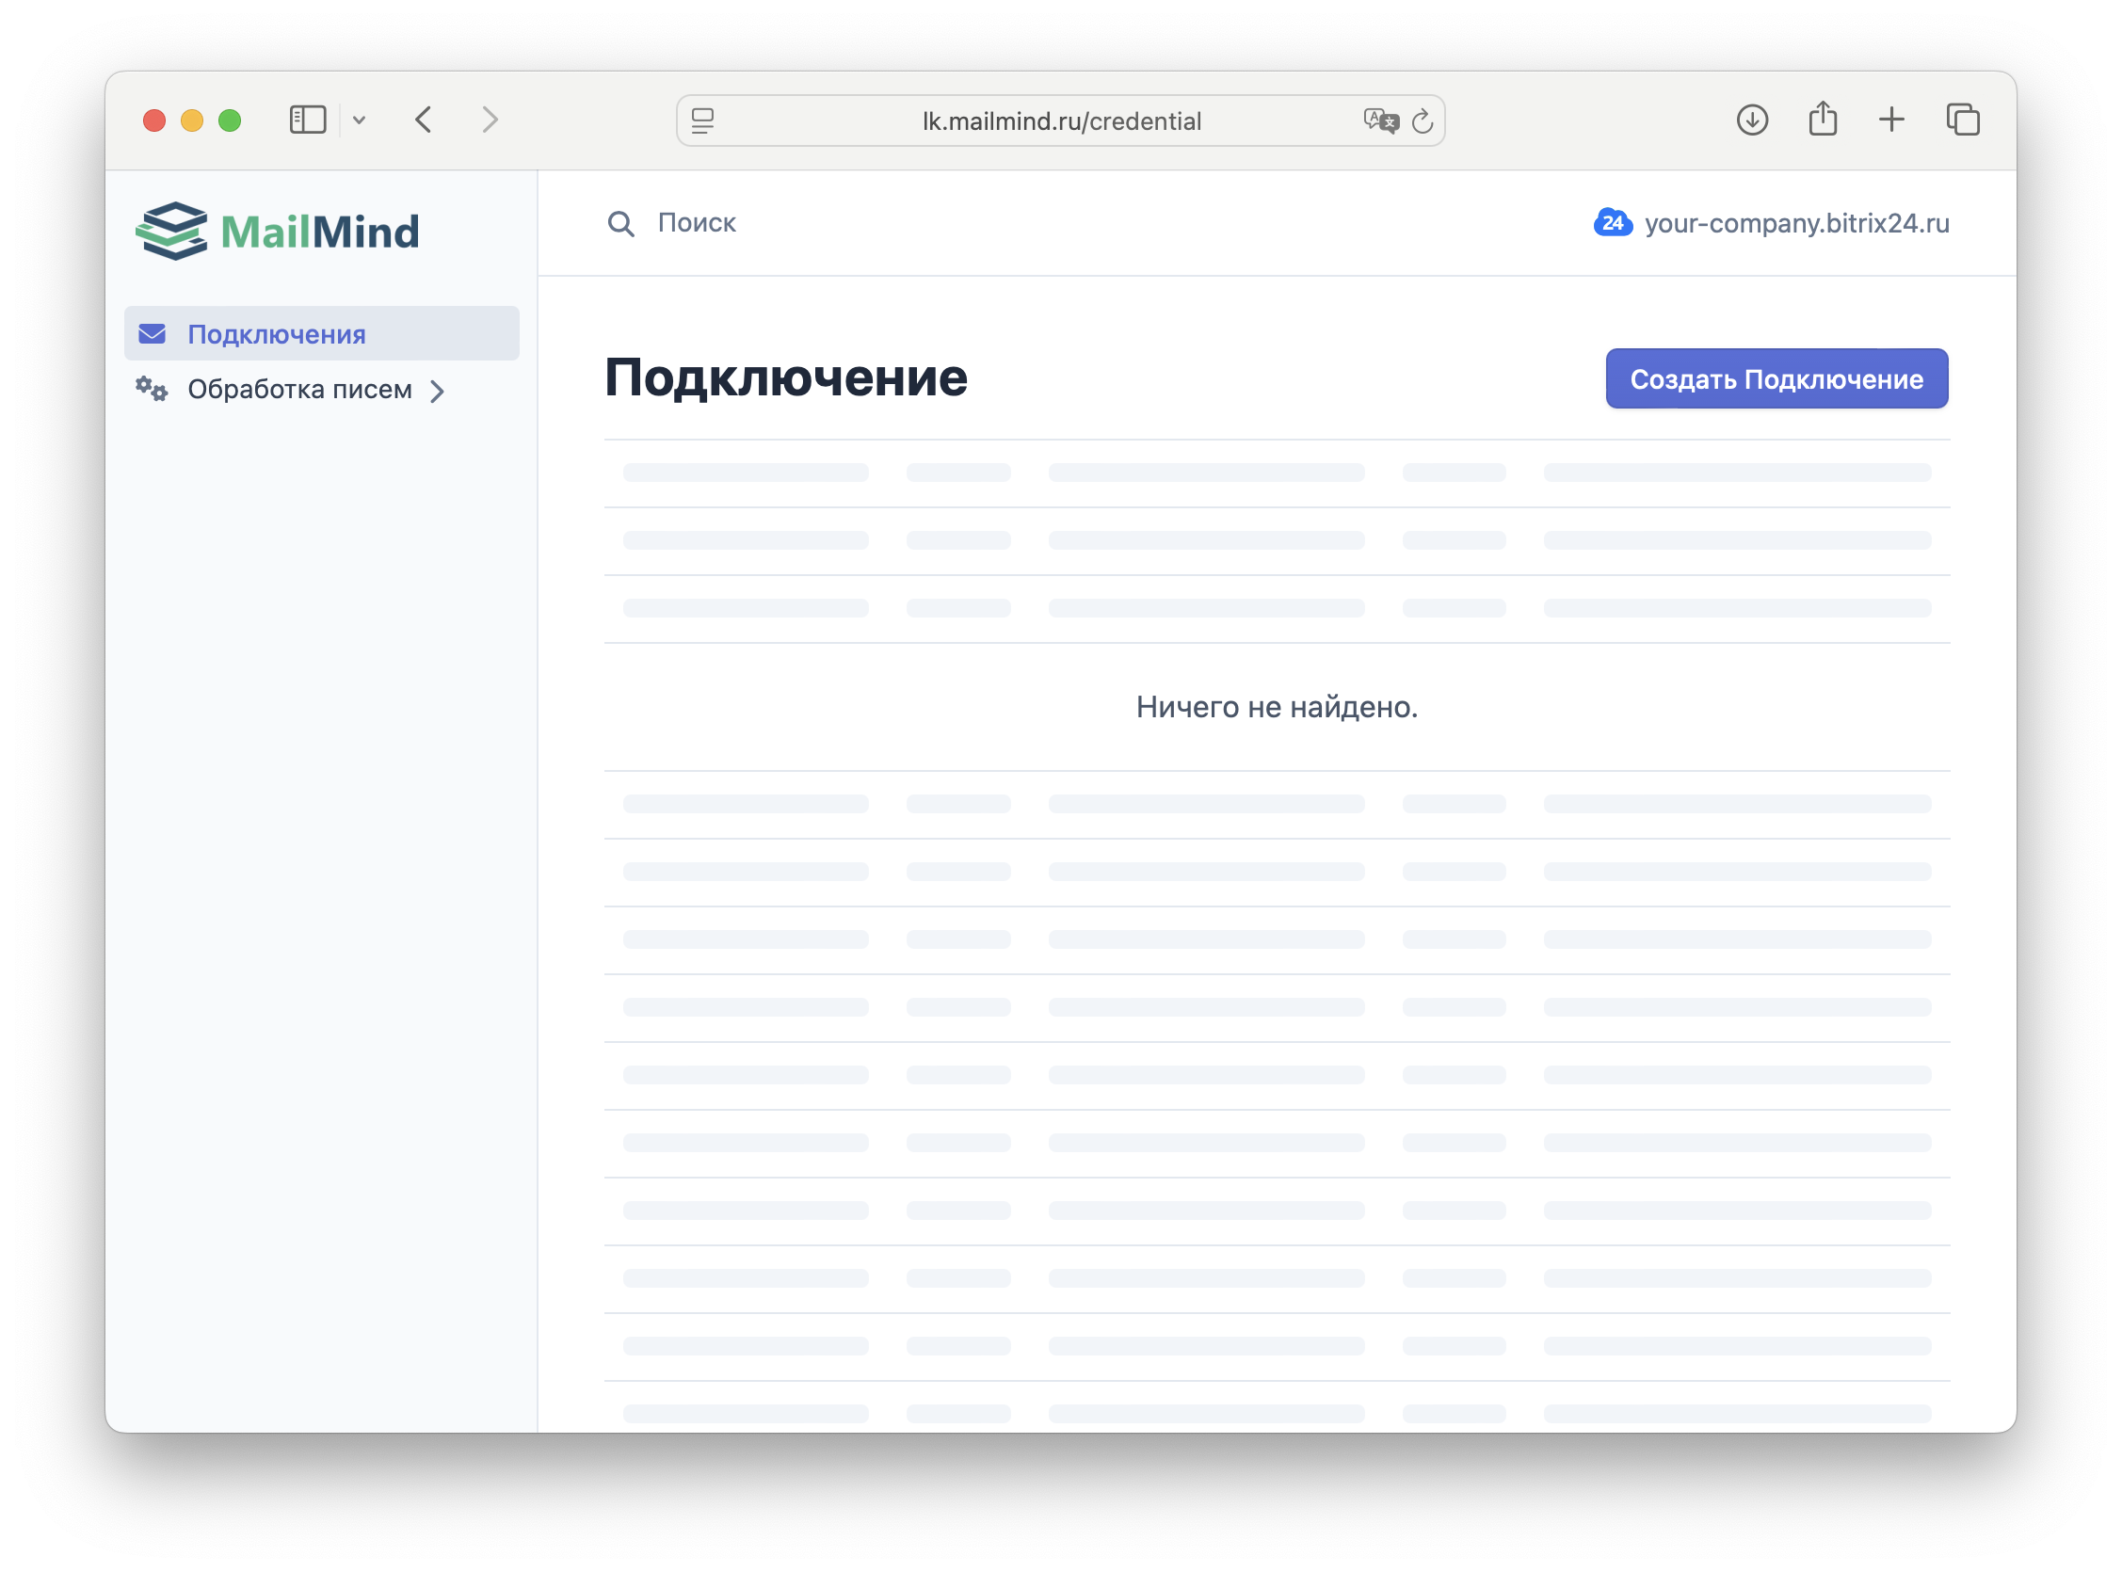Viewport: 2122px width, 1572px height.
Task: Open the Обработка писем sidebar item
Action: (299, 389)
